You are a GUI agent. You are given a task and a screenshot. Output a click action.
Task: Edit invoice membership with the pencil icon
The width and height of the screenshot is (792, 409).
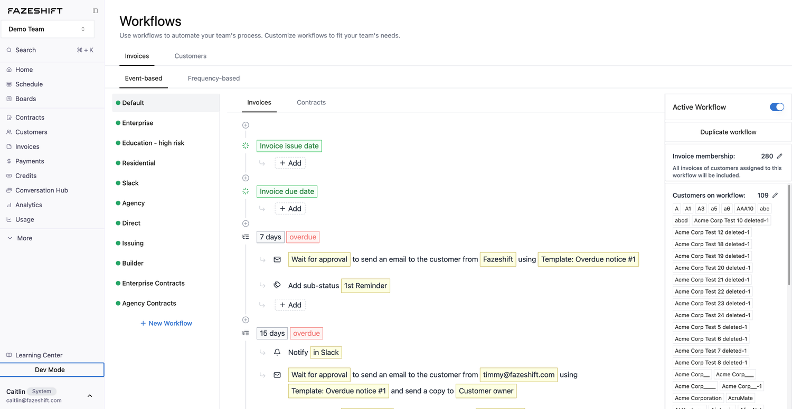780,156
